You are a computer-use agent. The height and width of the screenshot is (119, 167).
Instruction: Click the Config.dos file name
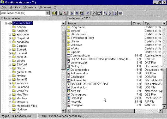click(77, 77)
